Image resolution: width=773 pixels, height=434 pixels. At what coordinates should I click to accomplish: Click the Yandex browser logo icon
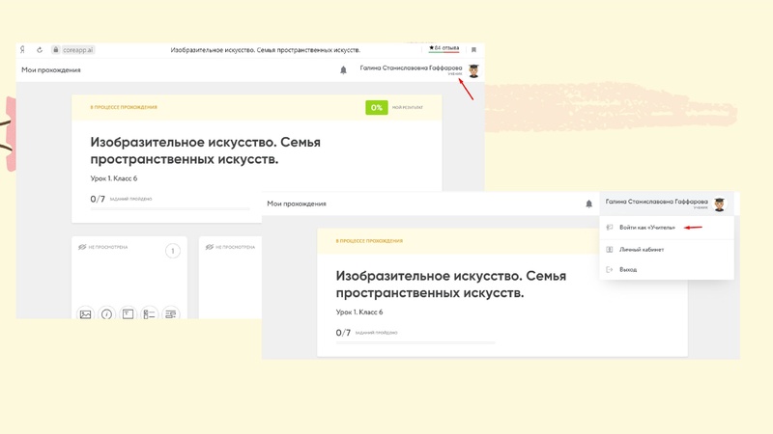pyautogui.click(x=22, y=50)
